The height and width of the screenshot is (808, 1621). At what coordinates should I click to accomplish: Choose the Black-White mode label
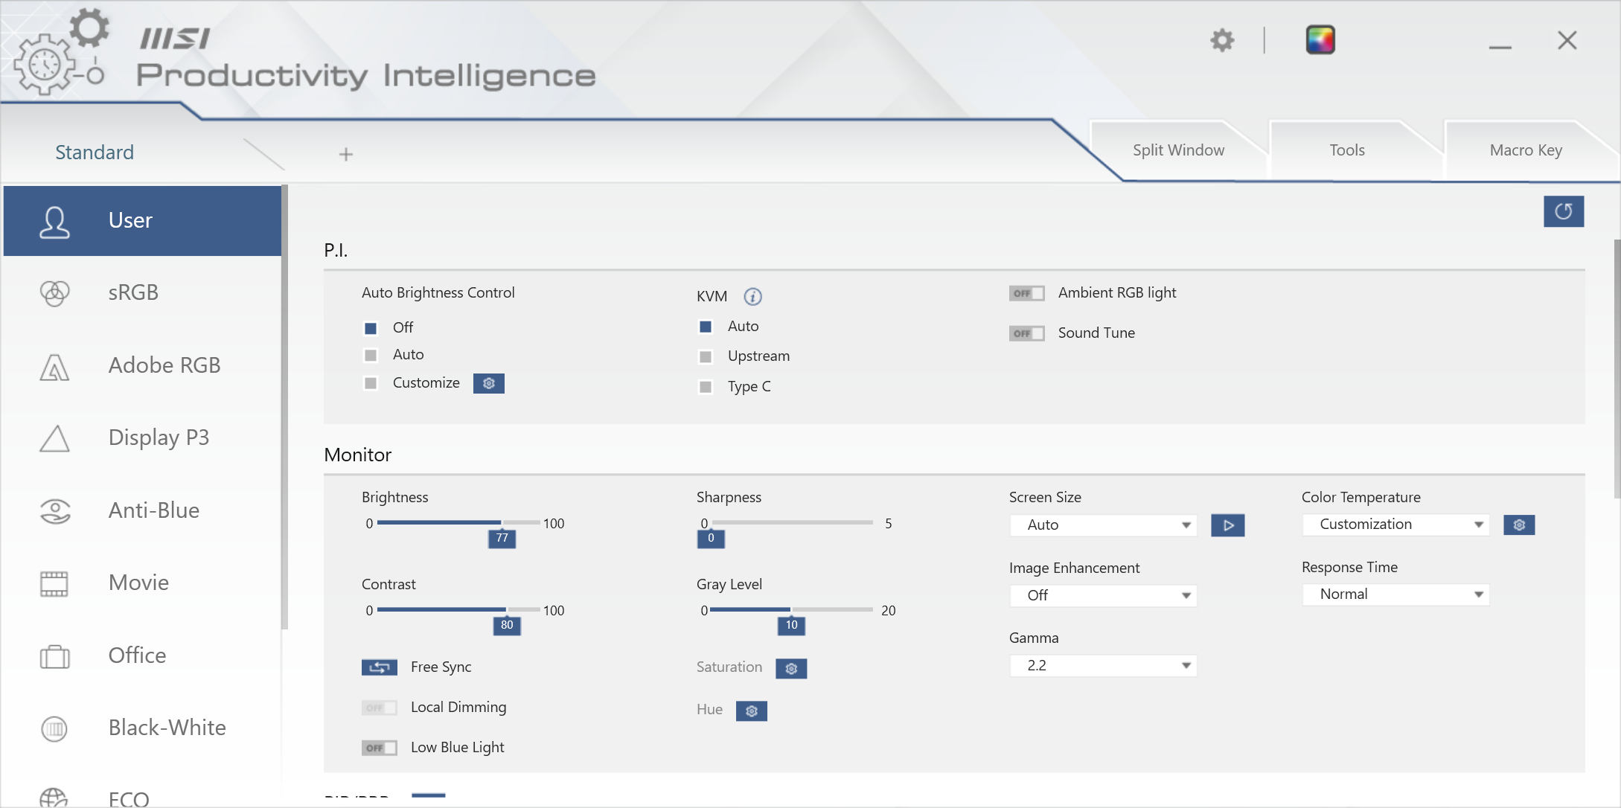(x=167, y=728)
